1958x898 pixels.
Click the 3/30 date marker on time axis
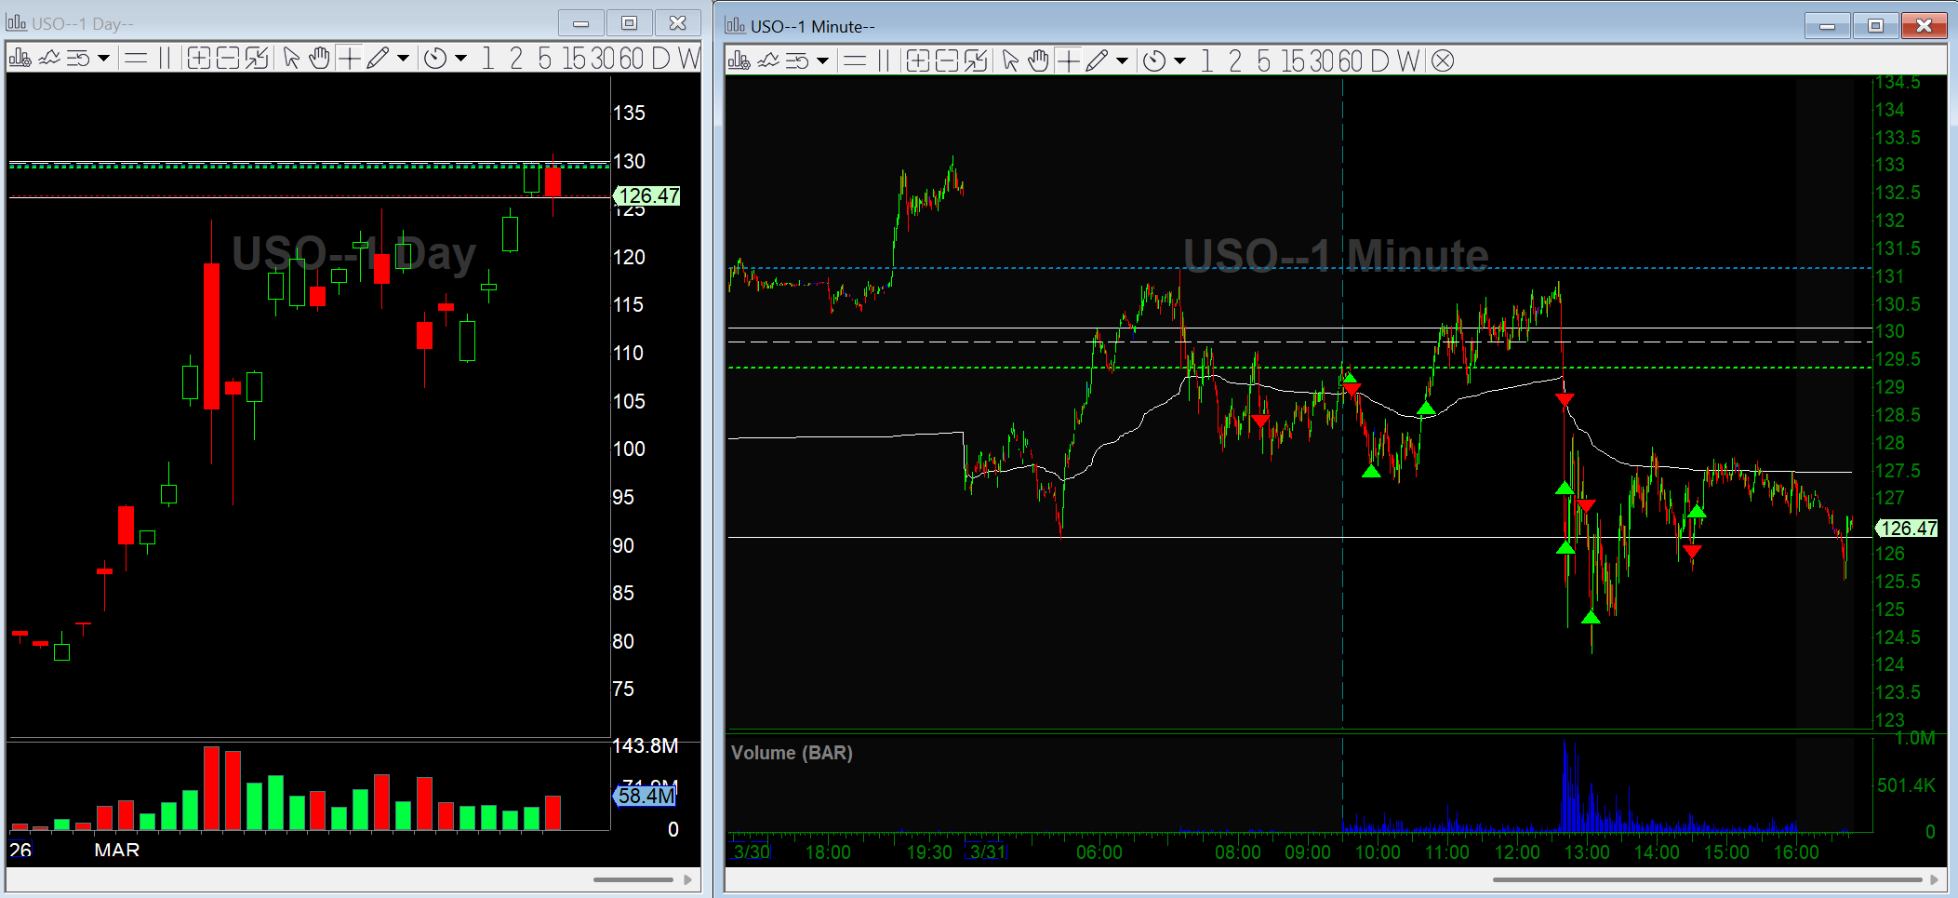pos(751,851)
